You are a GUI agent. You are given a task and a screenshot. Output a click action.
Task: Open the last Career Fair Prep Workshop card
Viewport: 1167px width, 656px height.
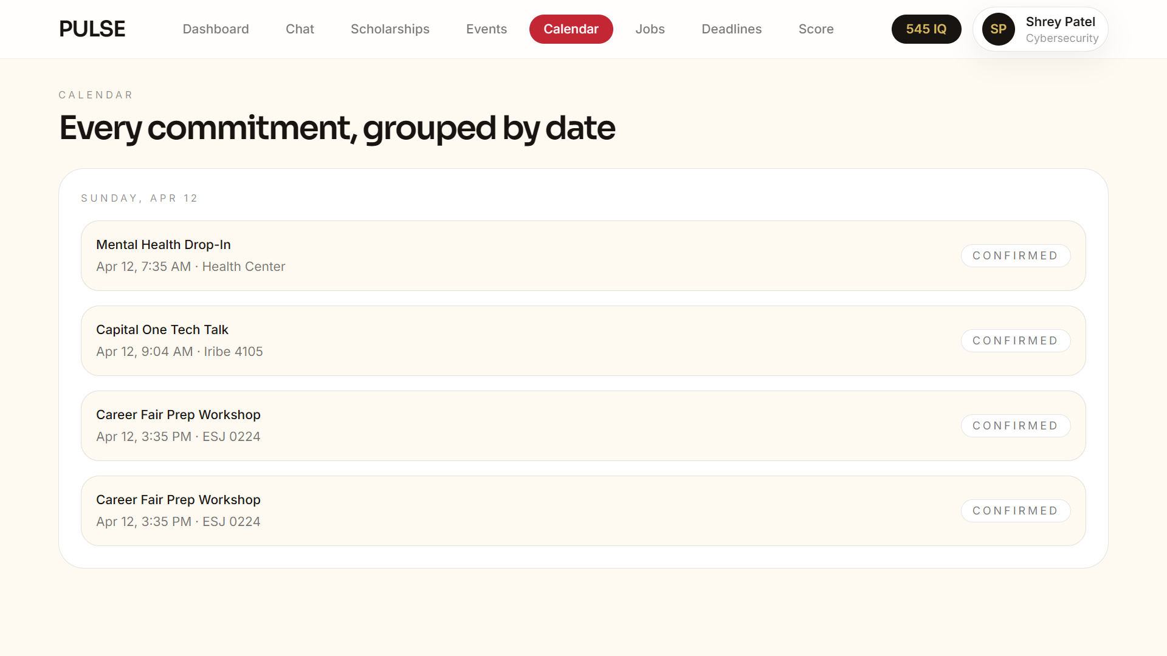[486, 511]
